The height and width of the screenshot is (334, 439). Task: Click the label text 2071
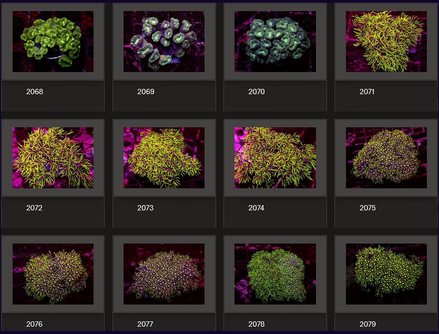pos(367,92)
